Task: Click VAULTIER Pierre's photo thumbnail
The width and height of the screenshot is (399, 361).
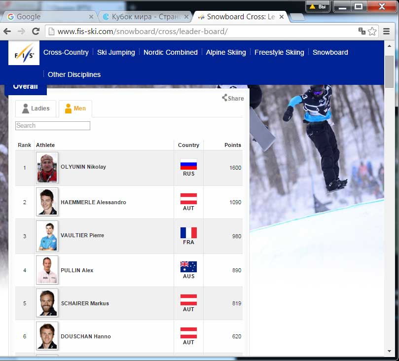Action: click(47, 236)
